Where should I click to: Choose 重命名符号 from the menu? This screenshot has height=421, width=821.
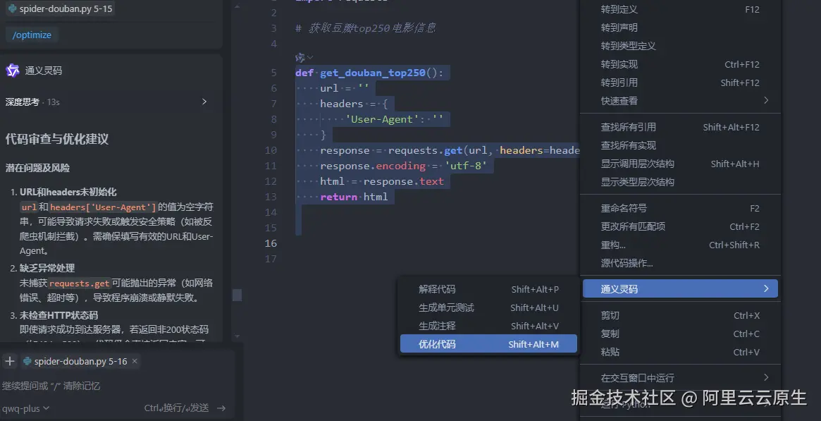[x=680, y=208]
